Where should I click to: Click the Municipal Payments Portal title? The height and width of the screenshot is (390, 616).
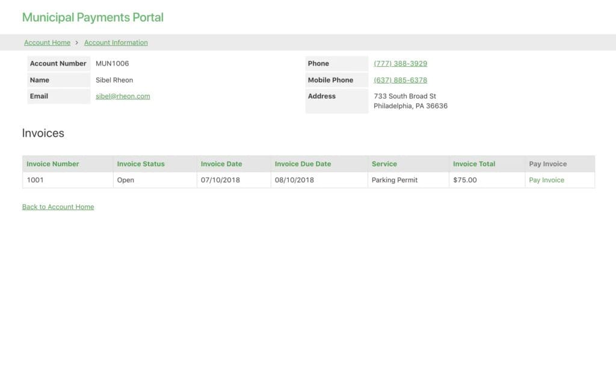[x=93, y=17]
